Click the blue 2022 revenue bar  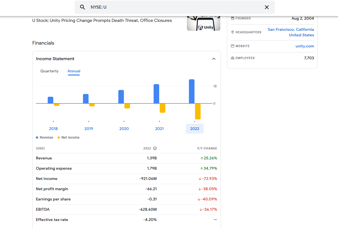[192, 91]
